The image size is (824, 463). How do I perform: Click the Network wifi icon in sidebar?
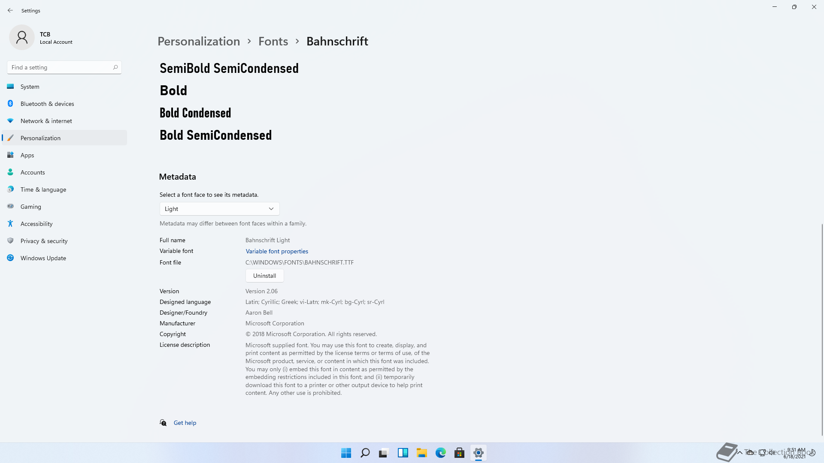10,121
